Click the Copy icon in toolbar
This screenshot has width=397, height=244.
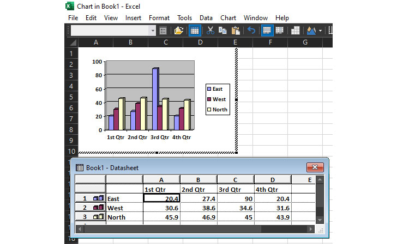pyautogui.click(x=222, y=31)
